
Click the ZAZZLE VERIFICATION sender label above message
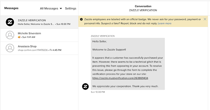pos(103,36)
